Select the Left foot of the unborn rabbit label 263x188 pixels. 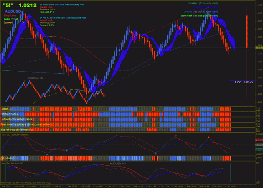pyautogui.click(x=16, y=119)
